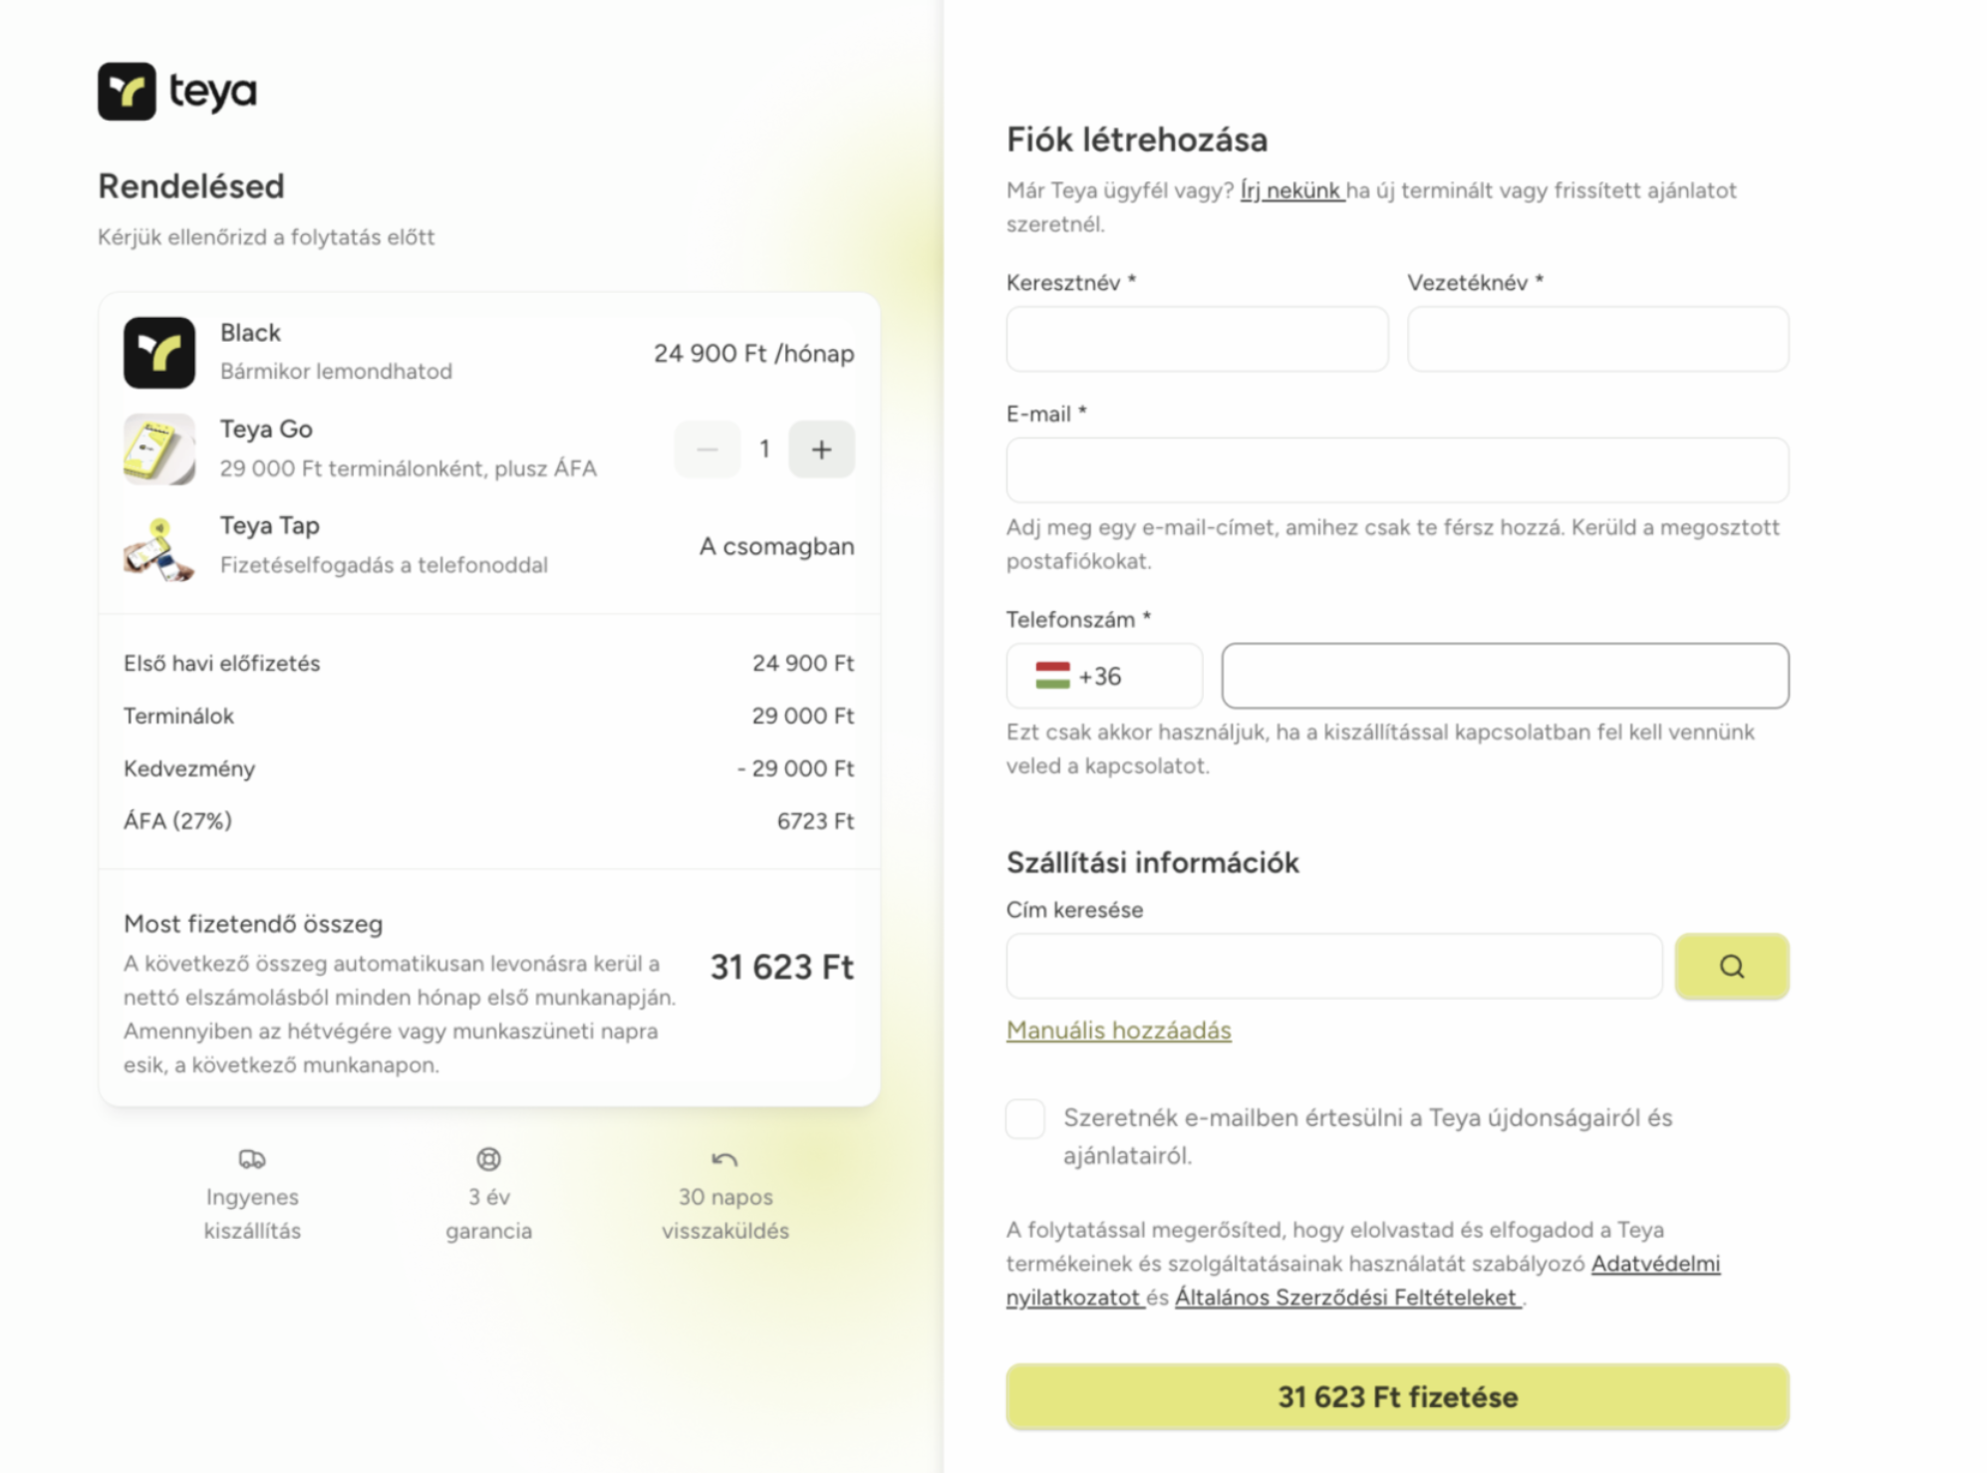Focus the 'Cím keresése' address field
The height and width of the screenshot is (1473, 1987).
pyautogui.click(x=1333, y=966)
